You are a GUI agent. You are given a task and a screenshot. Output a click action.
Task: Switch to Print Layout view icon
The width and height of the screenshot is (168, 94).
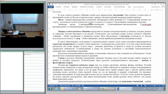tap(141, 86)
